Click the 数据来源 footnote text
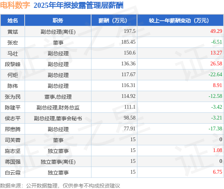The image size is (224, 189). tap(60, 186)
